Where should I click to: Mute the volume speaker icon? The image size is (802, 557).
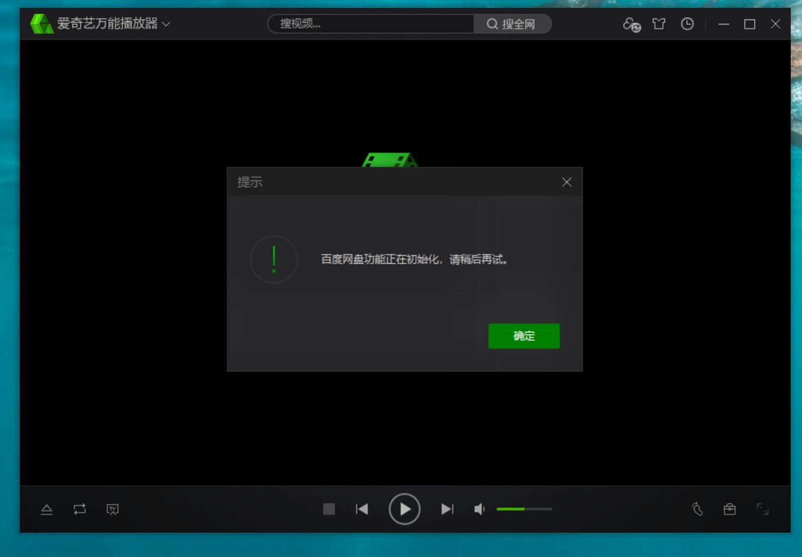(480, 509)
